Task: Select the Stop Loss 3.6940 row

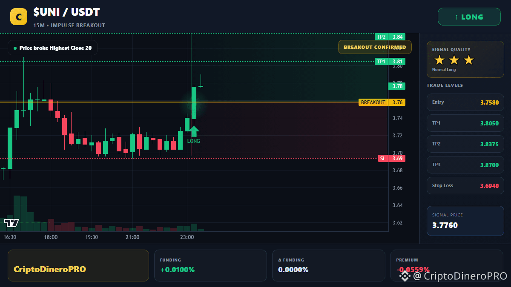Action: click(x=465, y=185)
